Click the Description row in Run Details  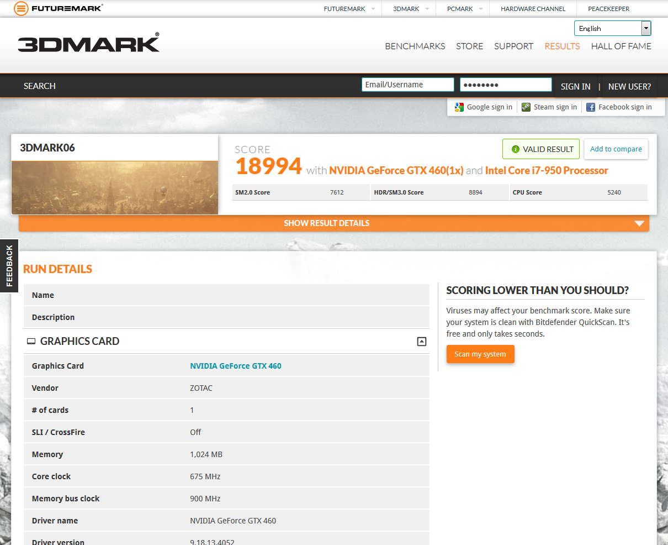(226, 317)
